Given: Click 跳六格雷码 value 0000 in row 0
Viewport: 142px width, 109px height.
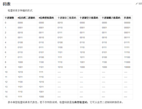Looking at the screenshot, I should click(x=105, y=23).
